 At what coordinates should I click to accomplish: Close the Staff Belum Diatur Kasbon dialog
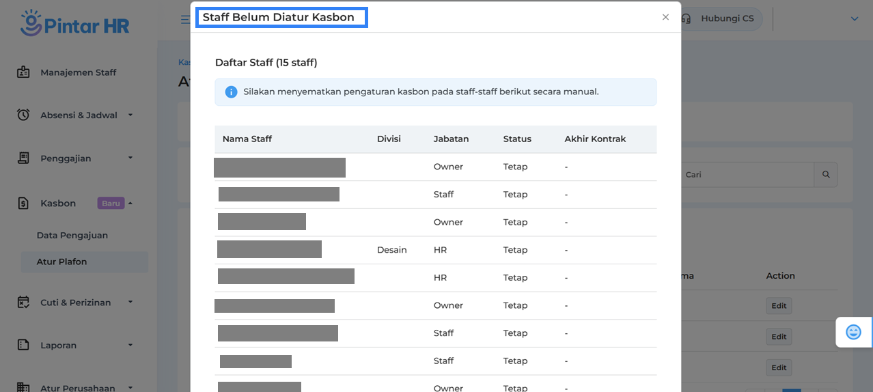click(x=665, y=17)
